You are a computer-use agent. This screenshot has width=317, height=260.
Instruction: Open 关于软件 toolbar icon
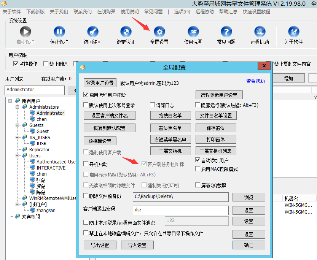tap(293, 32)
